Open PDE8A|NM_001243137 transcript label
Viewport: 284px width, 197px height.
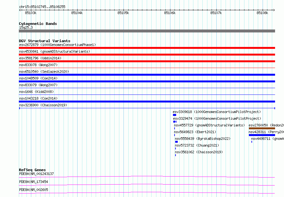36,174
